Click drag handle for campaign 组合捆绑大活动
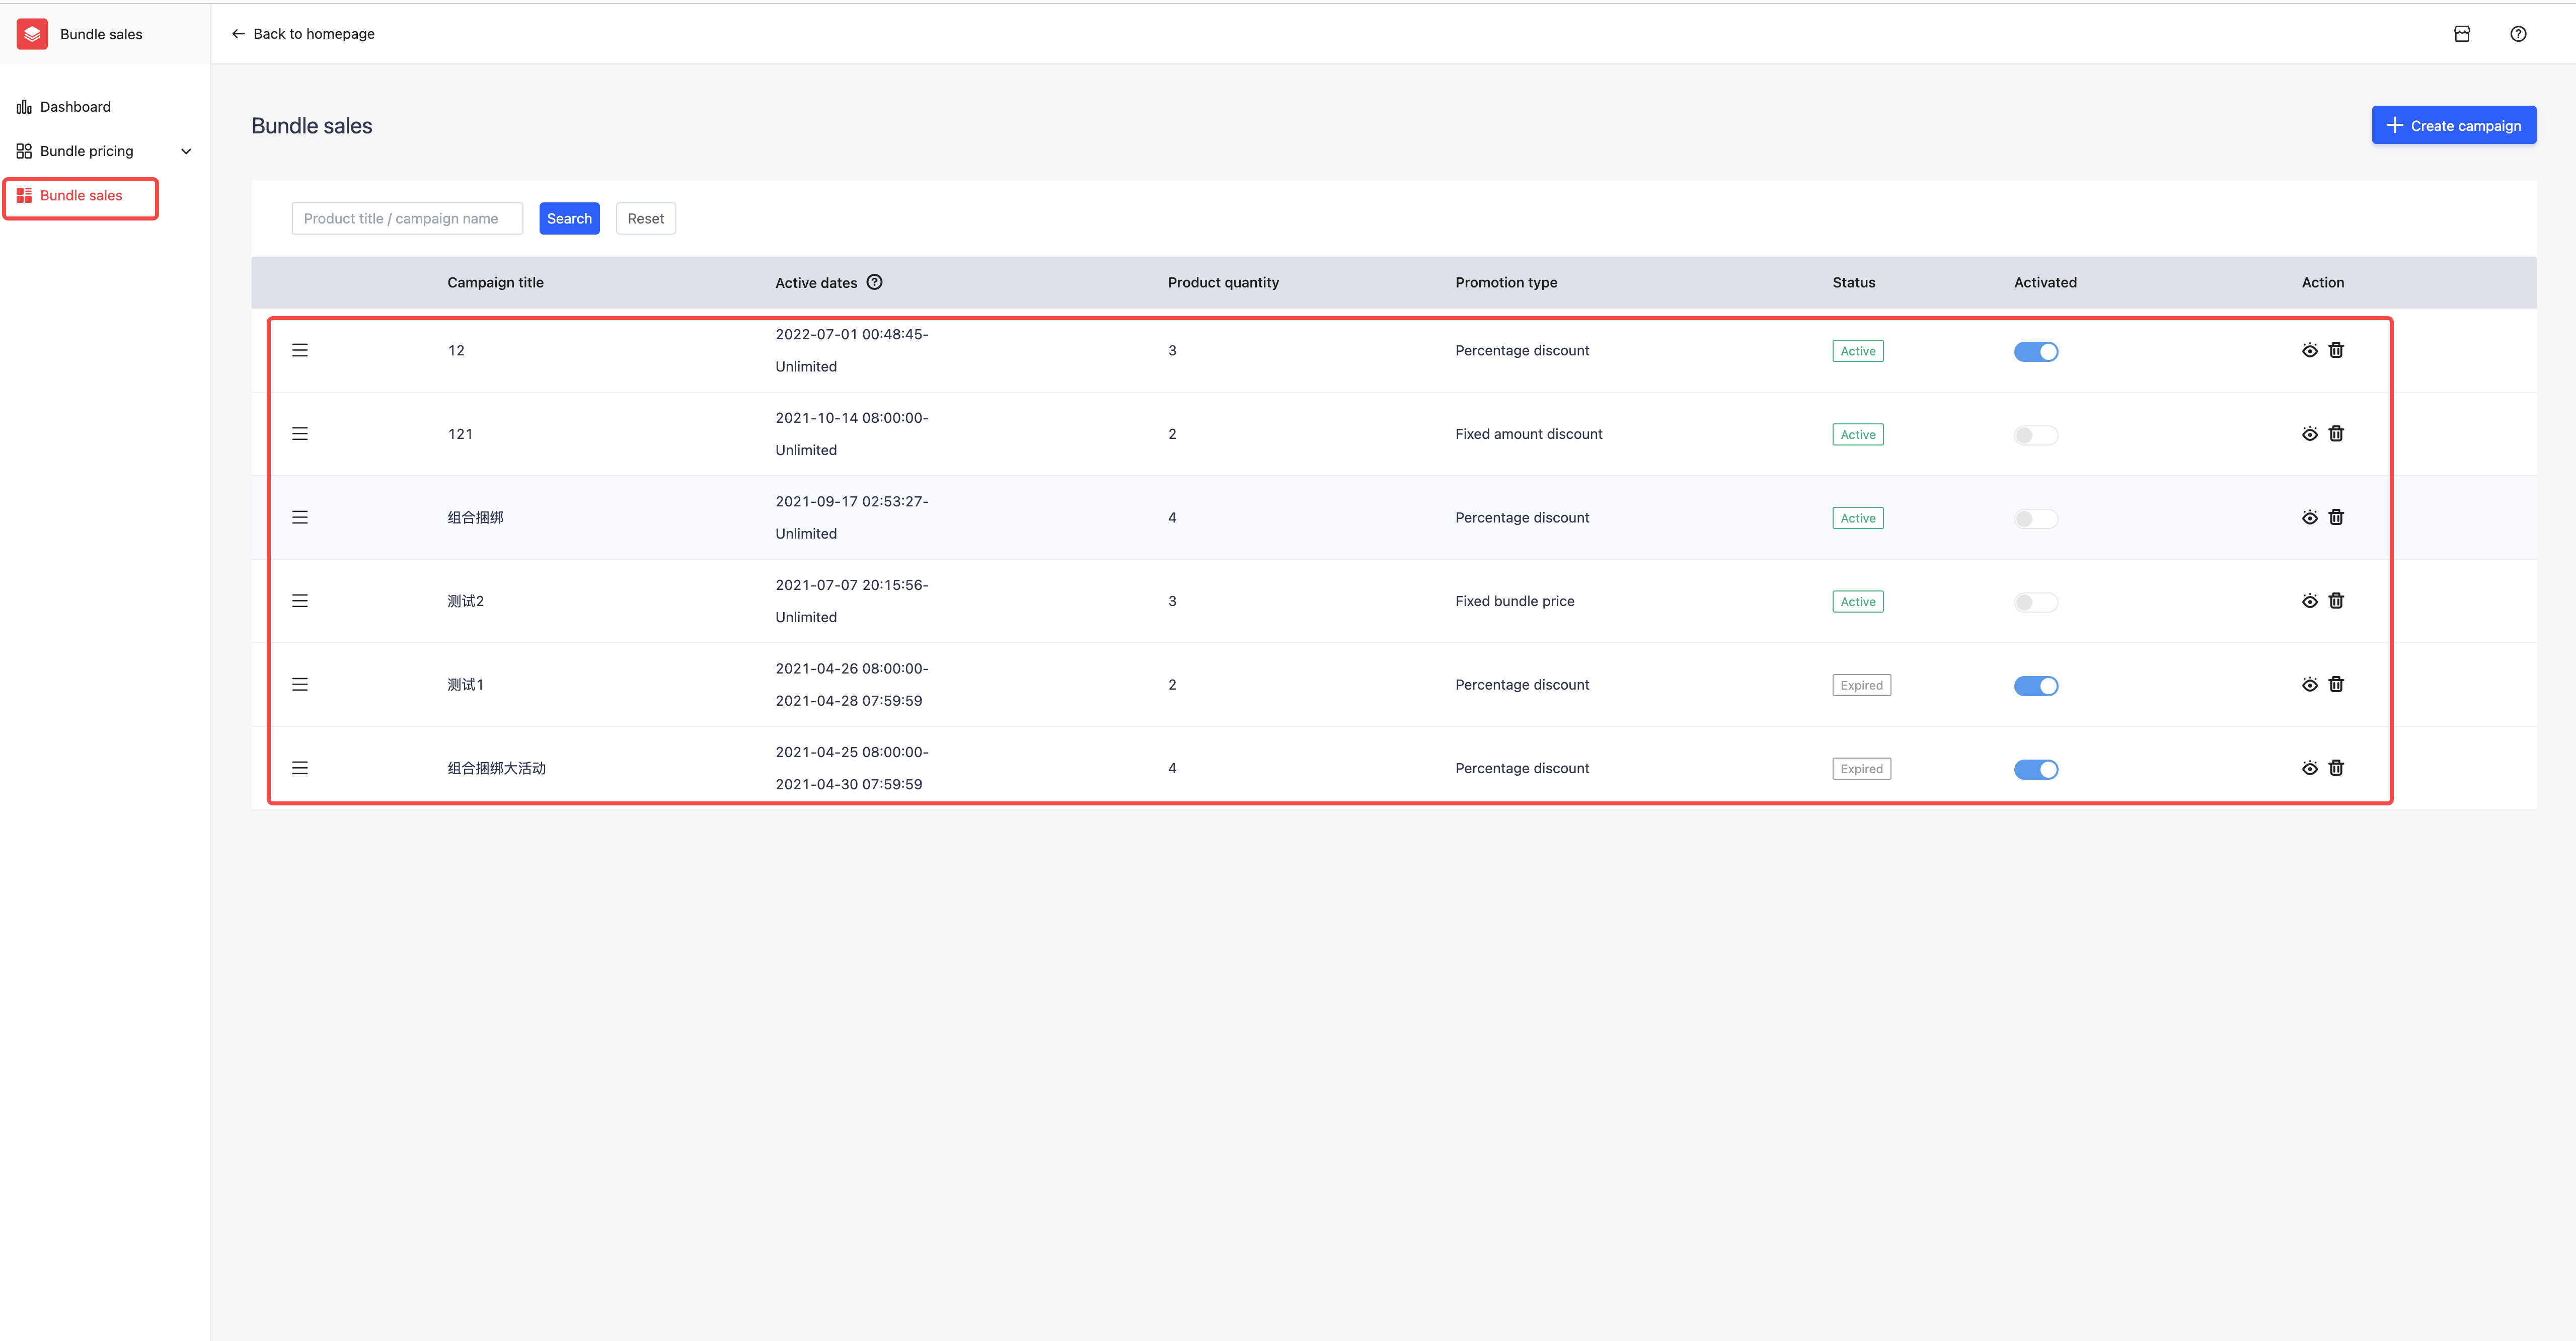Viewport: 2576px width, 1341px height. pyautogui.click(x=300, y=768)
